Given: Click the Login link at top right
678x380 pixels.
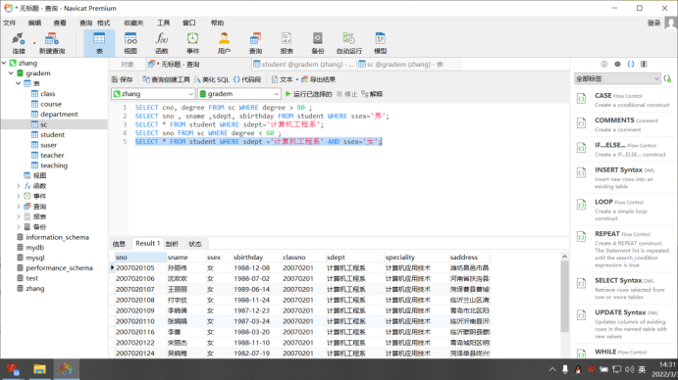Looking at the screenshot, I should pos(653,23).
